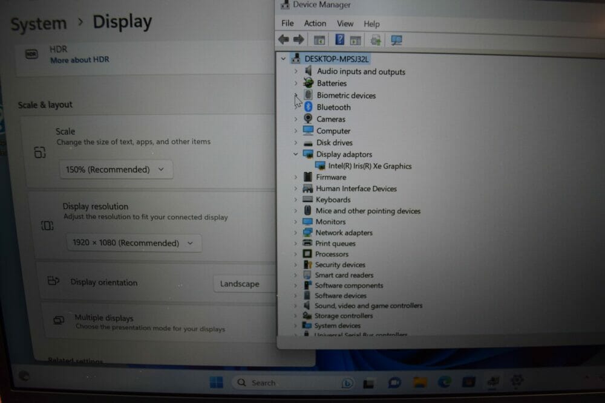Click the Back arrow in Device Manager toolbar

(x=284, y=39)
